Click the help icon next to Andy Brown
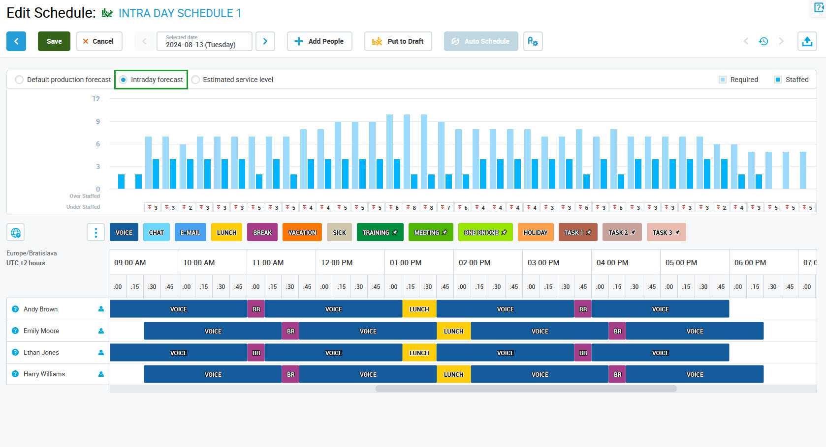 pos(15,309)
